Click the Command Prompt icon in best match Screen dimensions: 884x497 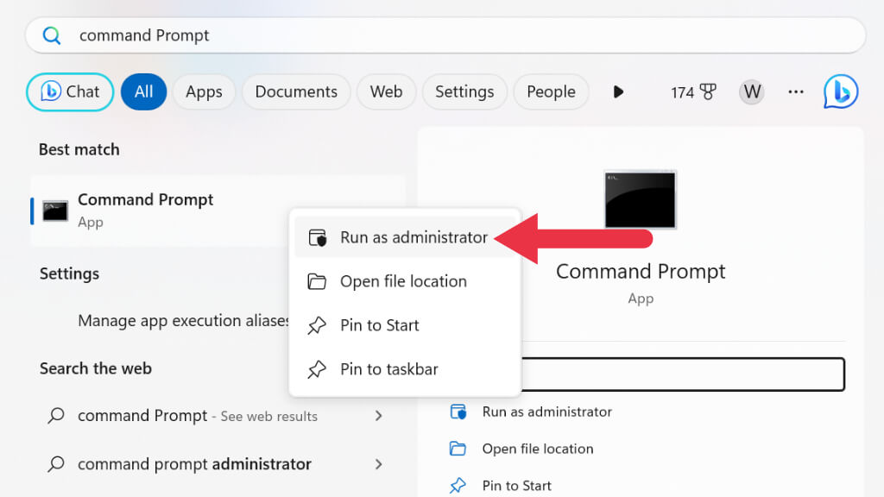tap(55, 211)
